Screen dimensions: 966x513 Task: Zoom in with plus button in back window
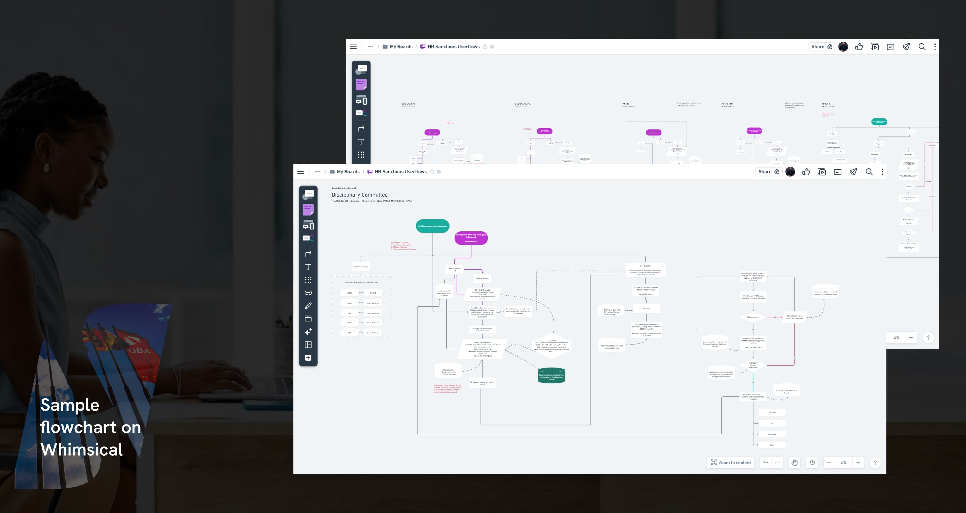coord(911,338)
